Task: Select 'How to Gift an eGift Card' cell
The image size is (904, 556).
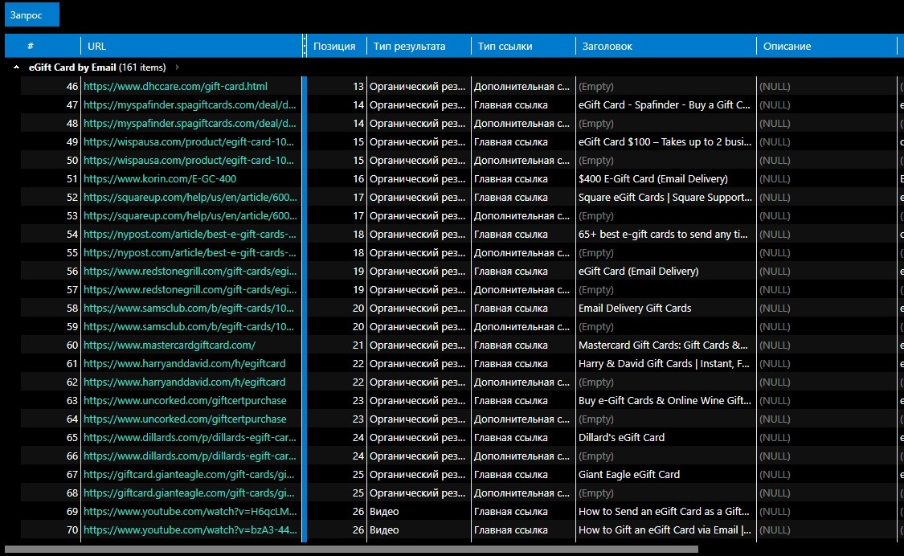Action: click(x=666, y=529)
